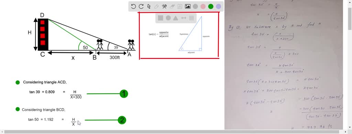Select the circle shape in the shapes submenu
This screenshot has width=352, height=134.
(168, 18)
